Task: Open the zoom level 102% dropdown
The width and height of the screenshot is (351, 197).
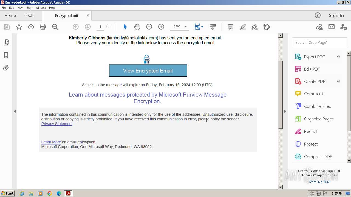Action: pyautogui.click(x=185, y=27)
